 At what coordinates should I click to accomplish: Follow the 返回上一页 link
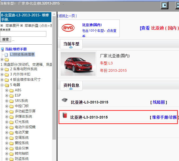pos(67,16)
